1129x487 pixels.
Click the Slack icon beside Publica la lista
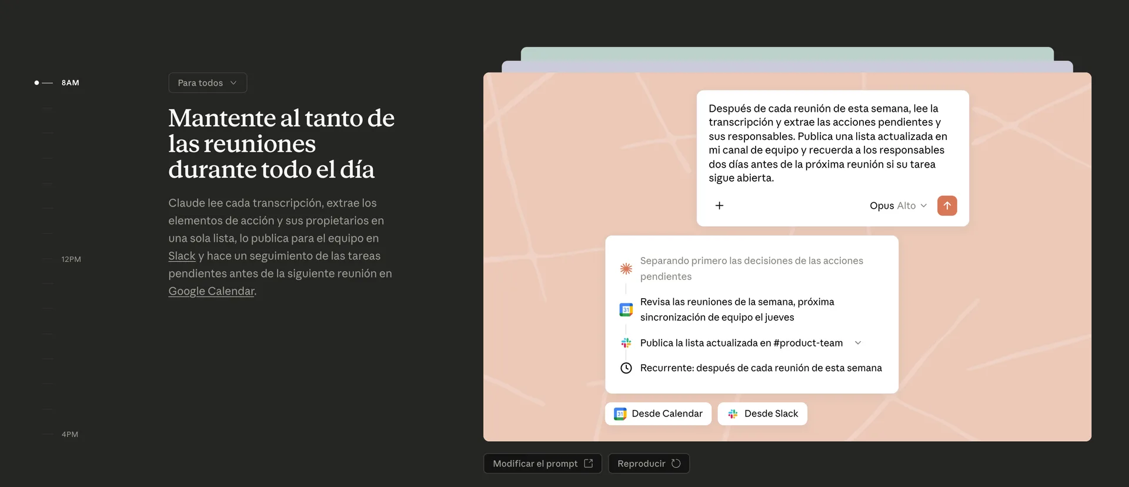coord(626,343)
